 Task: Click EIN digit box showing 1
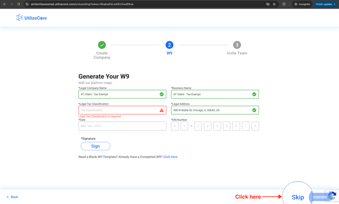184,126
